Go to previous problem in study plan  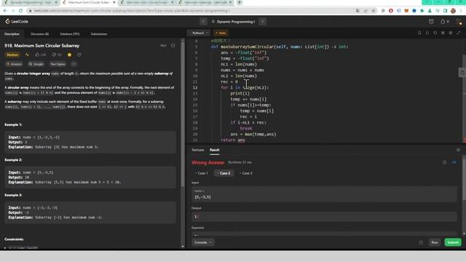point(203,21)
